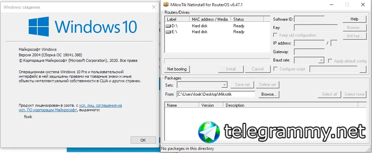Maximize the Netinstall window
372x153 pixels.
pos(347,4)
